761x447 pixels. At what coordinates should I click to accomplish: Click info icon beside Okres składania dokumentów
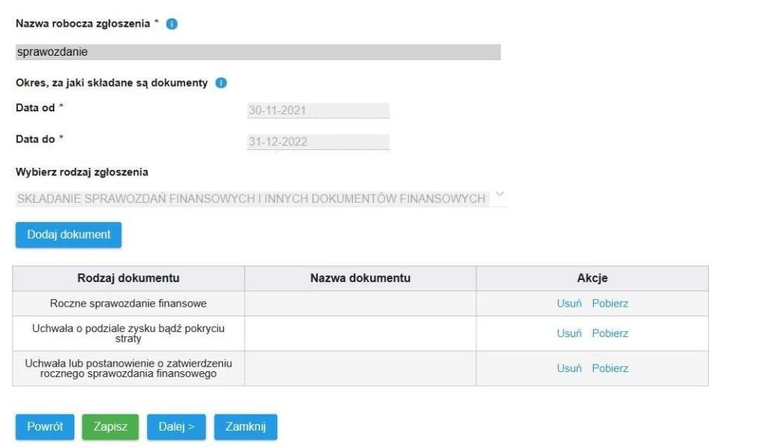(x=221, y=83)
